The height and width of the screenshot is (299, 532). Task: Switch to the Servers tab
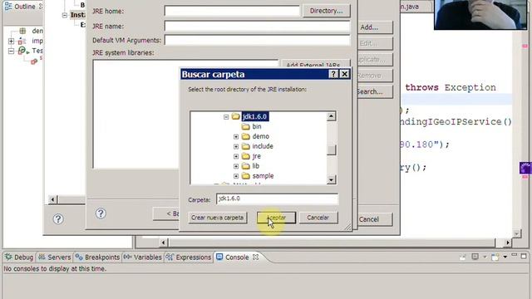click(x=54, y=257)
